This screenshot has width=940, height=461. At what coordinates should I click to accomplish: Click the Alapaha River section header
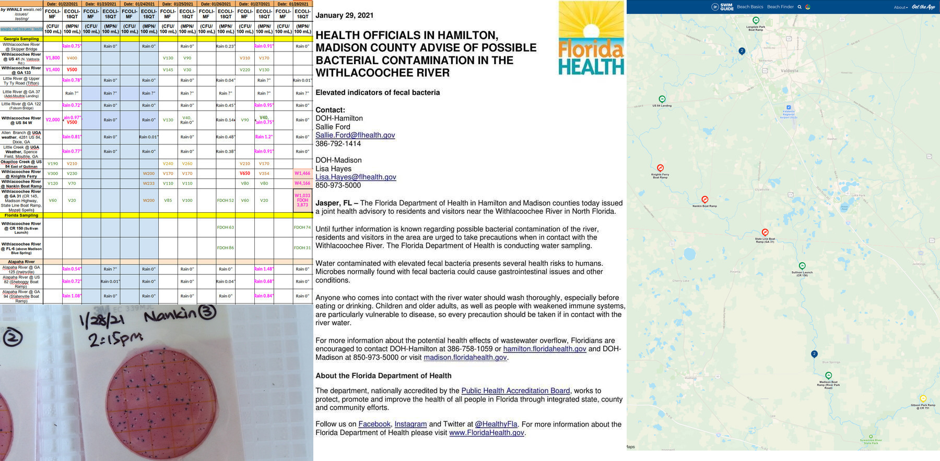21,262
